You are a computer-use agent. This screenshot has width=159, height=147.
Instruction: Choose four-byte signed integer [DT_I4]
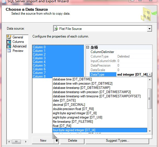click(100, 130)
